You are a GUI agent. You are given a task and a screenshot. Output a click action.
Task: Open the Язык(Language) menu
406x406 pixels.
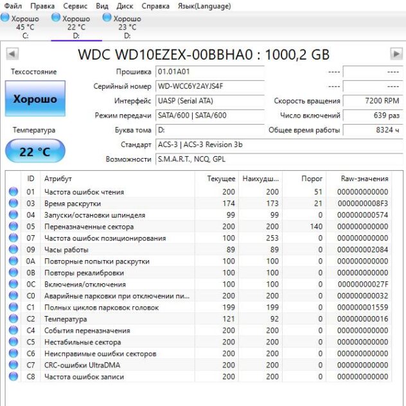[x=204, y=6]
